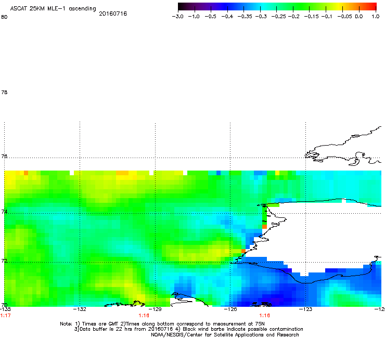Click the NOAA/NESDIS Center for Satellite Applications credit
385x338 pixels.
pos(225,335)
